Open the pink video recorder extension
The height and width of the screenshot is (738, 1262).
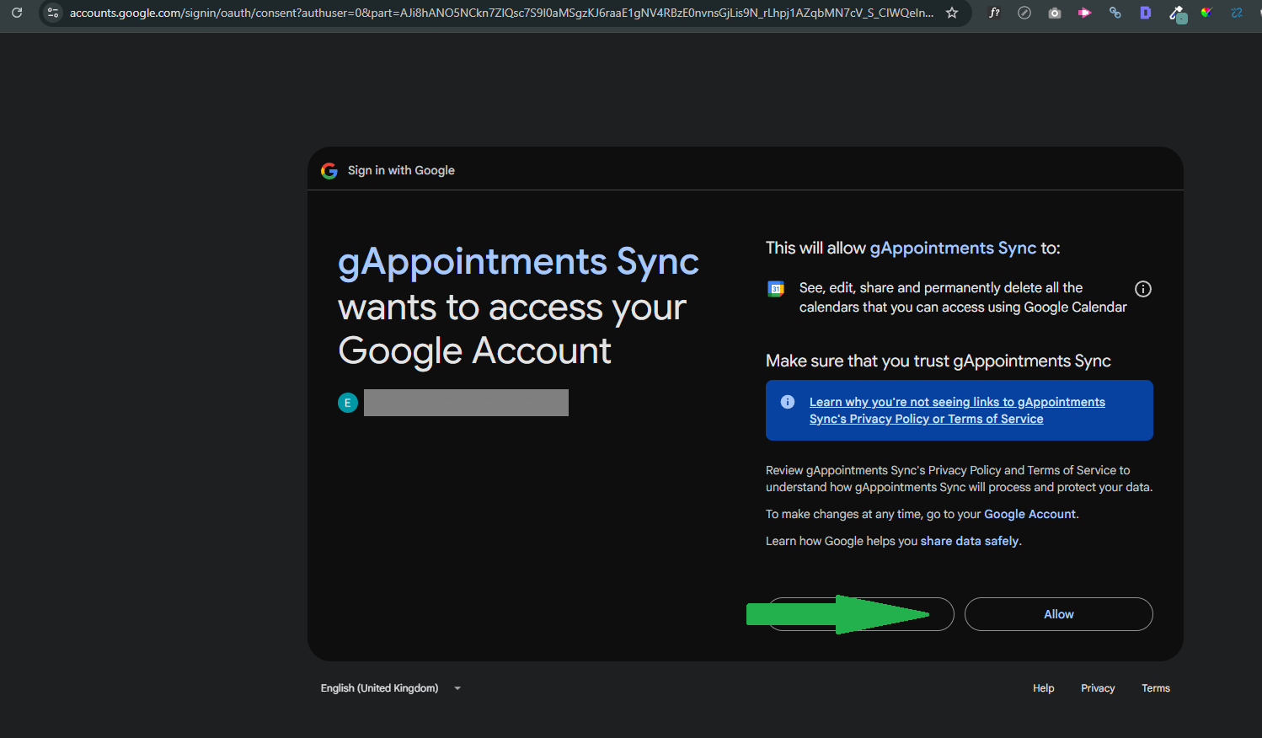[x=1084, y=13]
